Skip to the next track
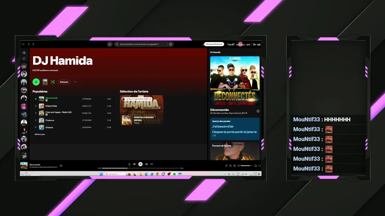 click(146, 164)
